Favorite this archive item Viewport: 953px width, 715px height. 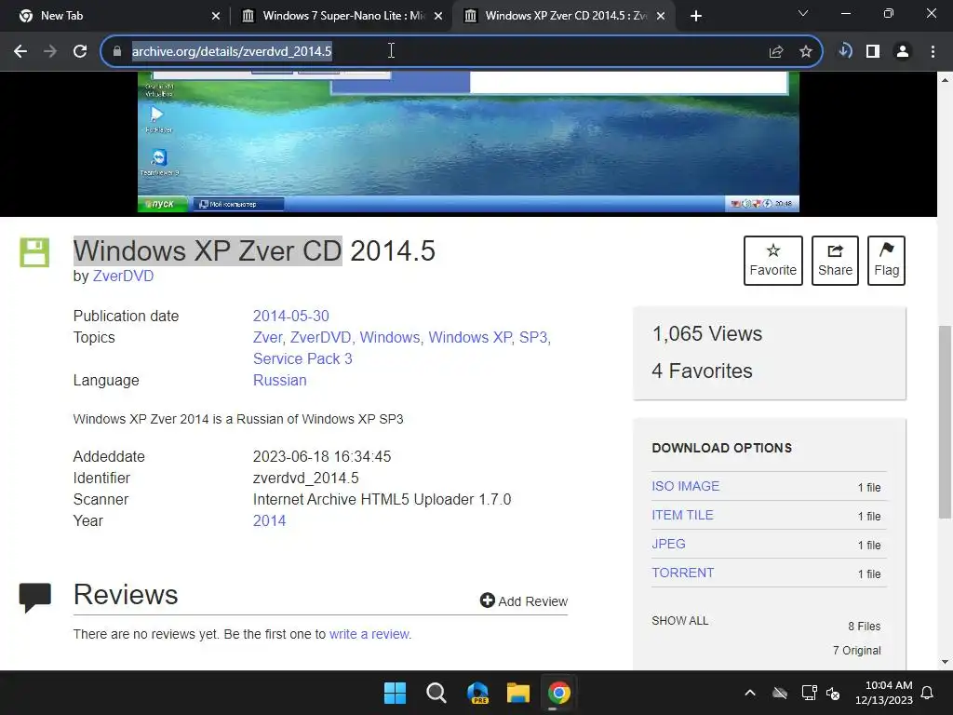pyautogui.click(x=773, y=261)
